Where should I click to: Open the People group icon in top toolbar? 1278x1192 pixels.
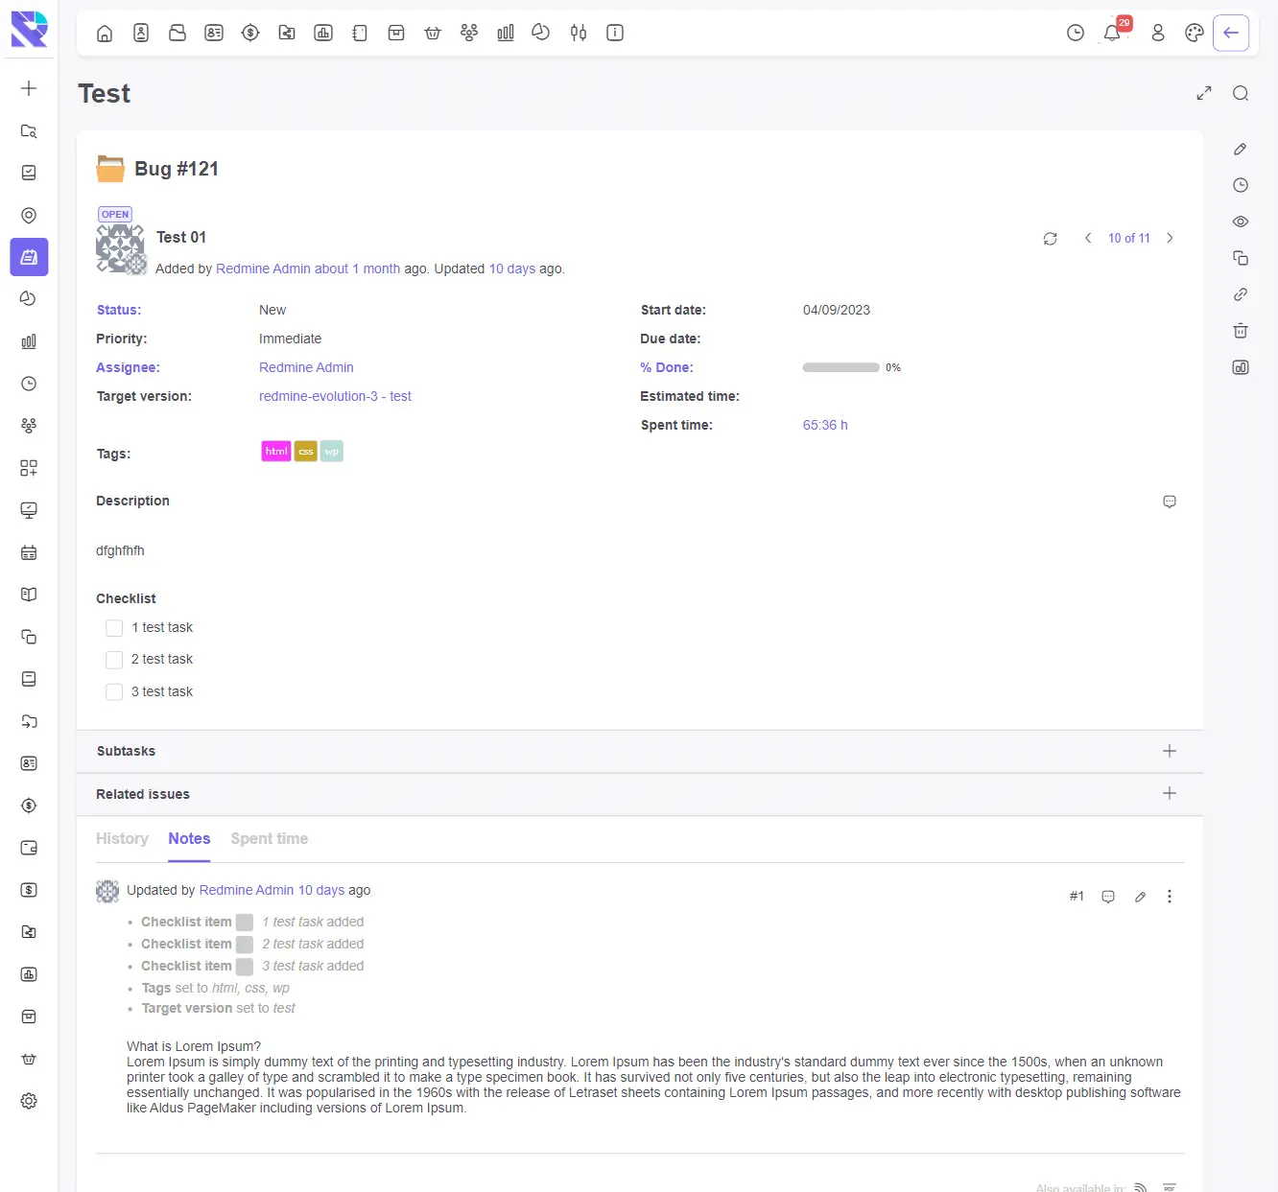[x=469, y=32]
